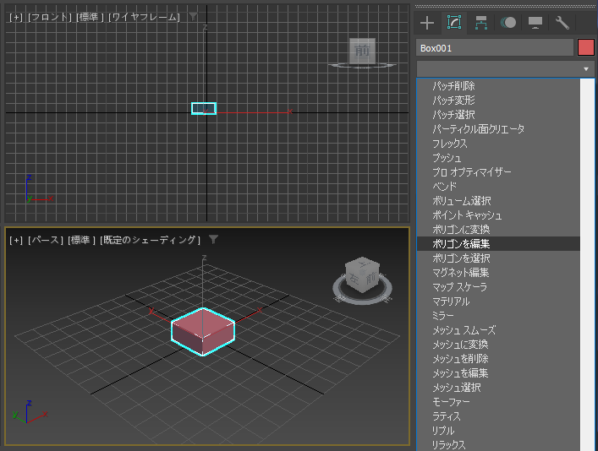Open the [ワイヤフレーム] shading menu

click(144, 17)
